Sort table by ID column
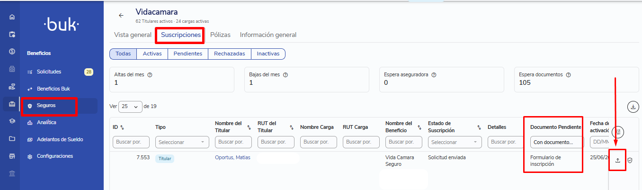 [x=123, y=127]
